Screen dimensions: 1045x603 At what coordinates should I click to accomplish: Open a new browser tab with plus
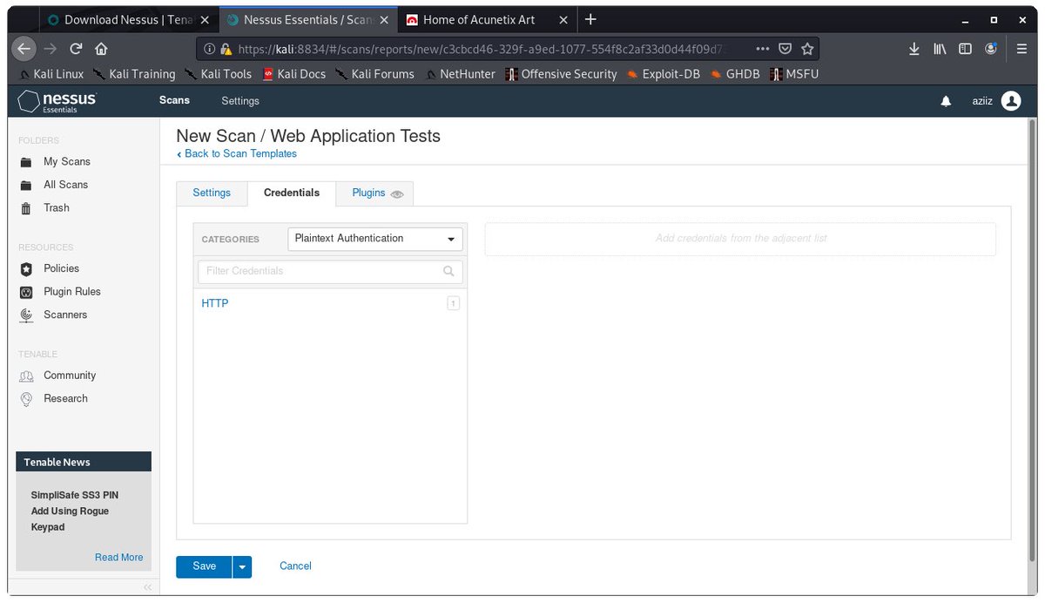point(590,19)
